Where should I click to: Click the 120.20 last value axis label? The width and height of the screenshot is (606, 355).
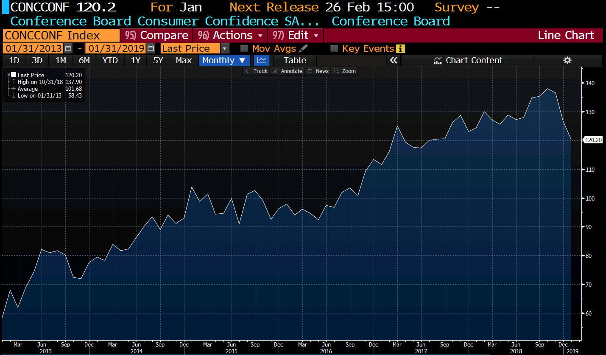593,140
